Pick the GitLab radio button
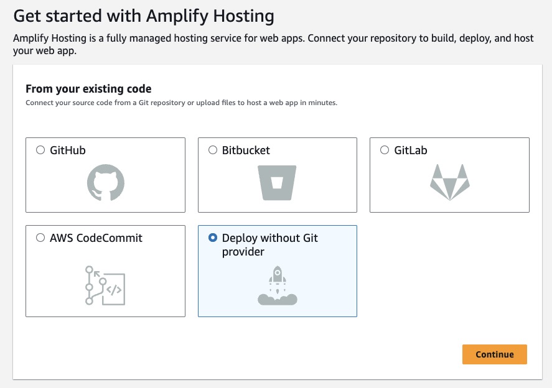 click(x=385, y=150)
